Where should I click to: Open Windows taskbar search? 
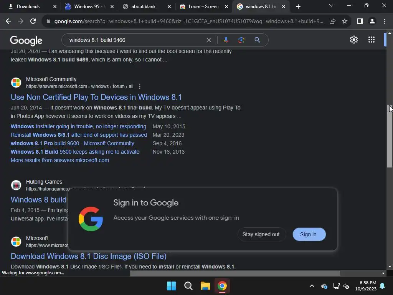[188, 286]
